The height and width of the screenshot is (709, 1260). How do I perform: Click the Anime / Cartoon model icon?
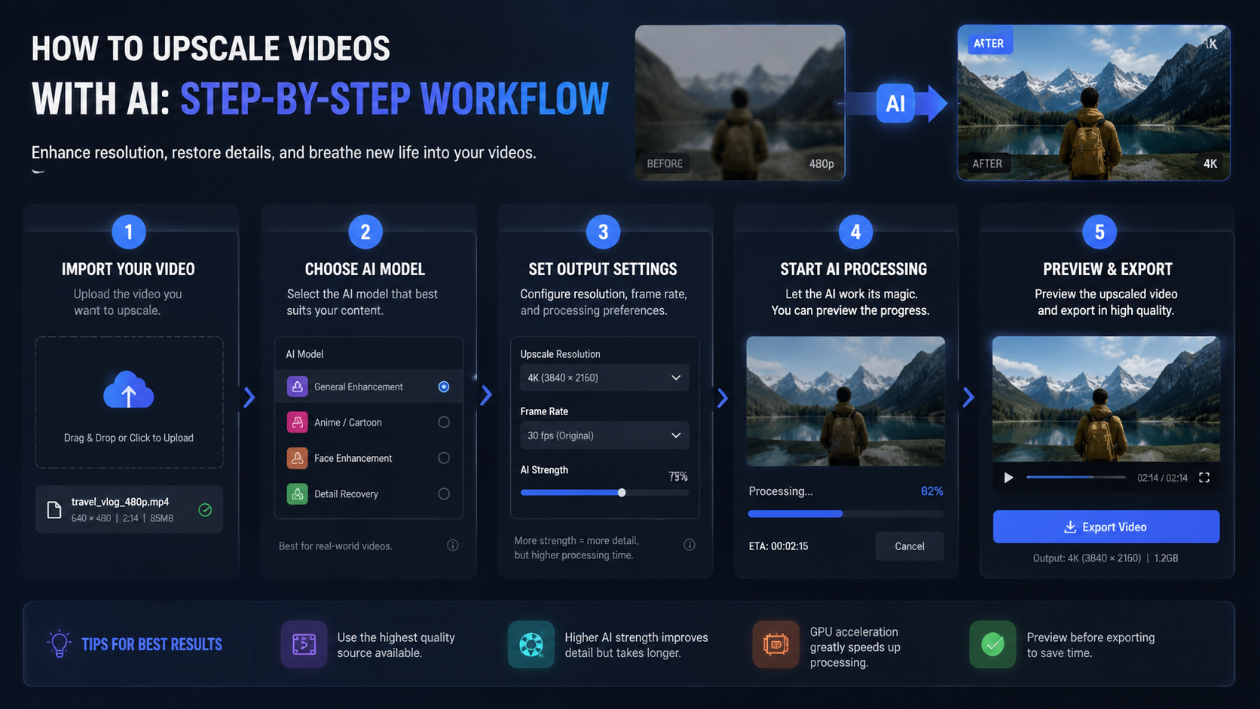tap(297, 422)
